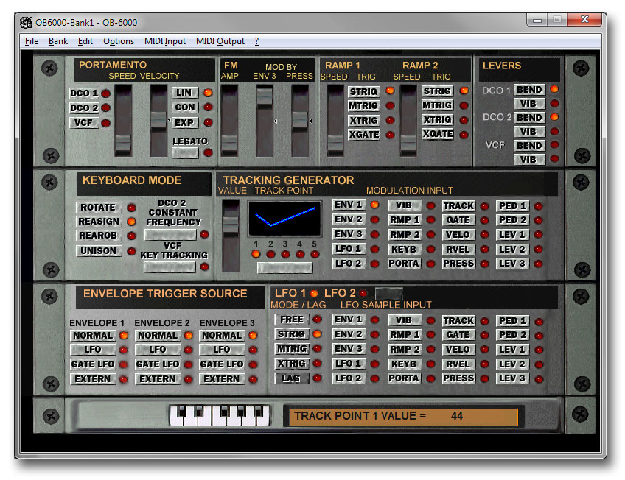
Task: Select FREE LFO mode
Action: coord(292,320)
